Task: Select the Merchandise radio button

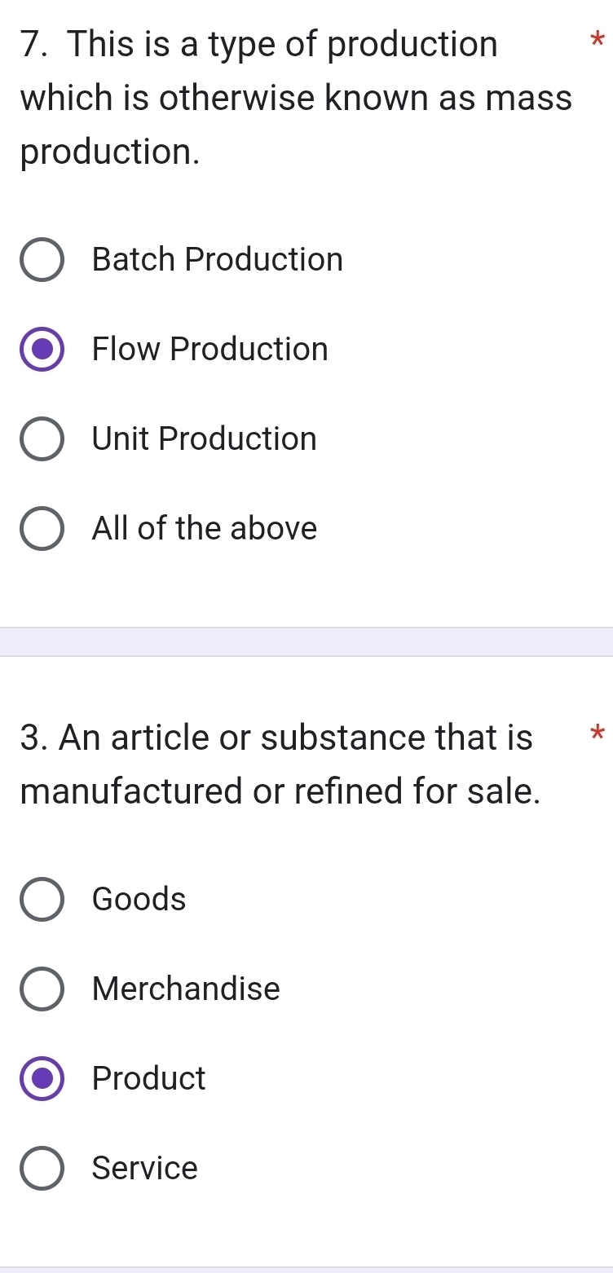Action: [42, 989]
